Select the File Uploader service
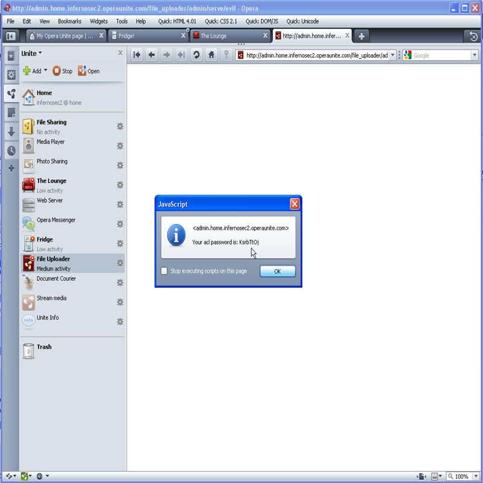The height and width of the screenshot is (483, 483). pyautogui.click(x=72, y=263)
